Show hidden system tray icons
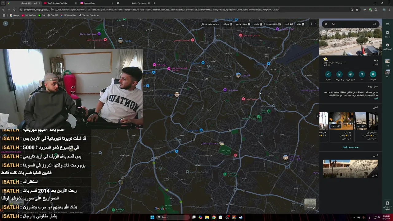Viewport: 393px width, 221px height. 353,217
